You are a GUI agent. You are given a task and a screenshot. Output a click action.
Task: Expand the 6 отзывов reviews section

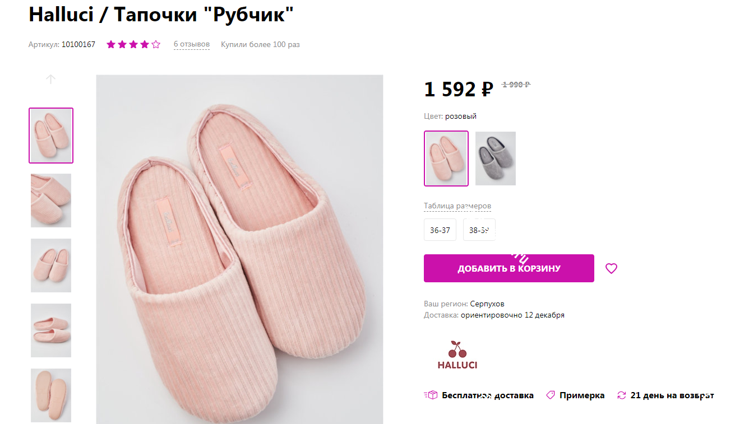pos(191,44)
